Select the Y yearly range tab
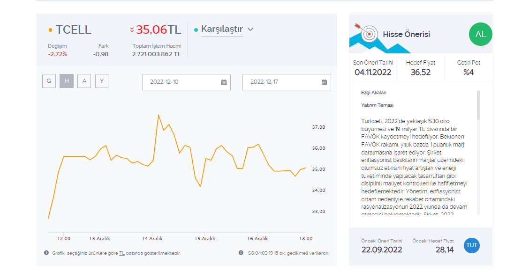This screenshot has width=529, height=279. [x=102, y=81]
